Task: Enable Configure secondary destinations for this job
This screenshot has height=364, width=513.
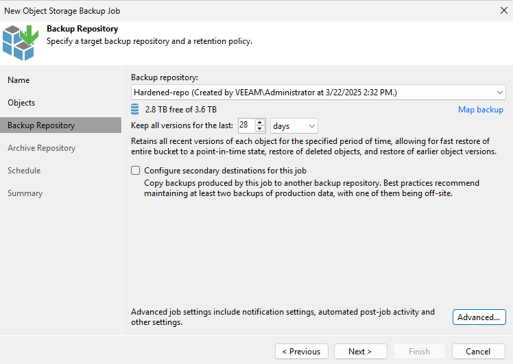Action: click(x=135, y=171)
